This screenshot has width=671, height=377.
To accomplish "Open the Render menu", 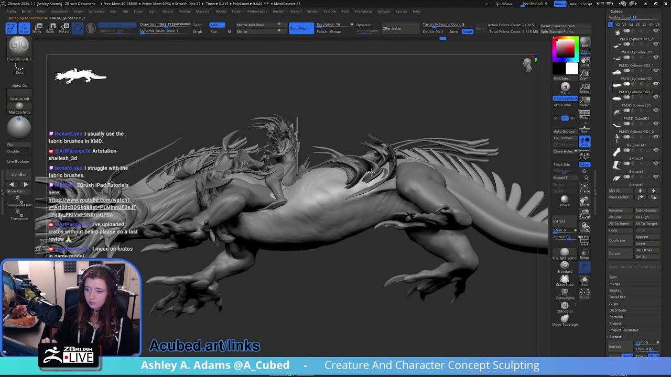I will 279,11.
